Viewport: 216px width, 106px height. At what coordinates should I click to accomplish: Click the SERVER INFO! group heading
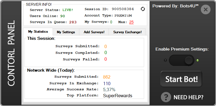click(x=39, y=4)
